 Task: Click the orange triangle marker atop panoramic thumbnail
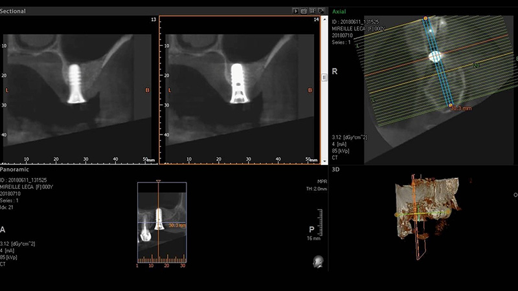[159, 181]
